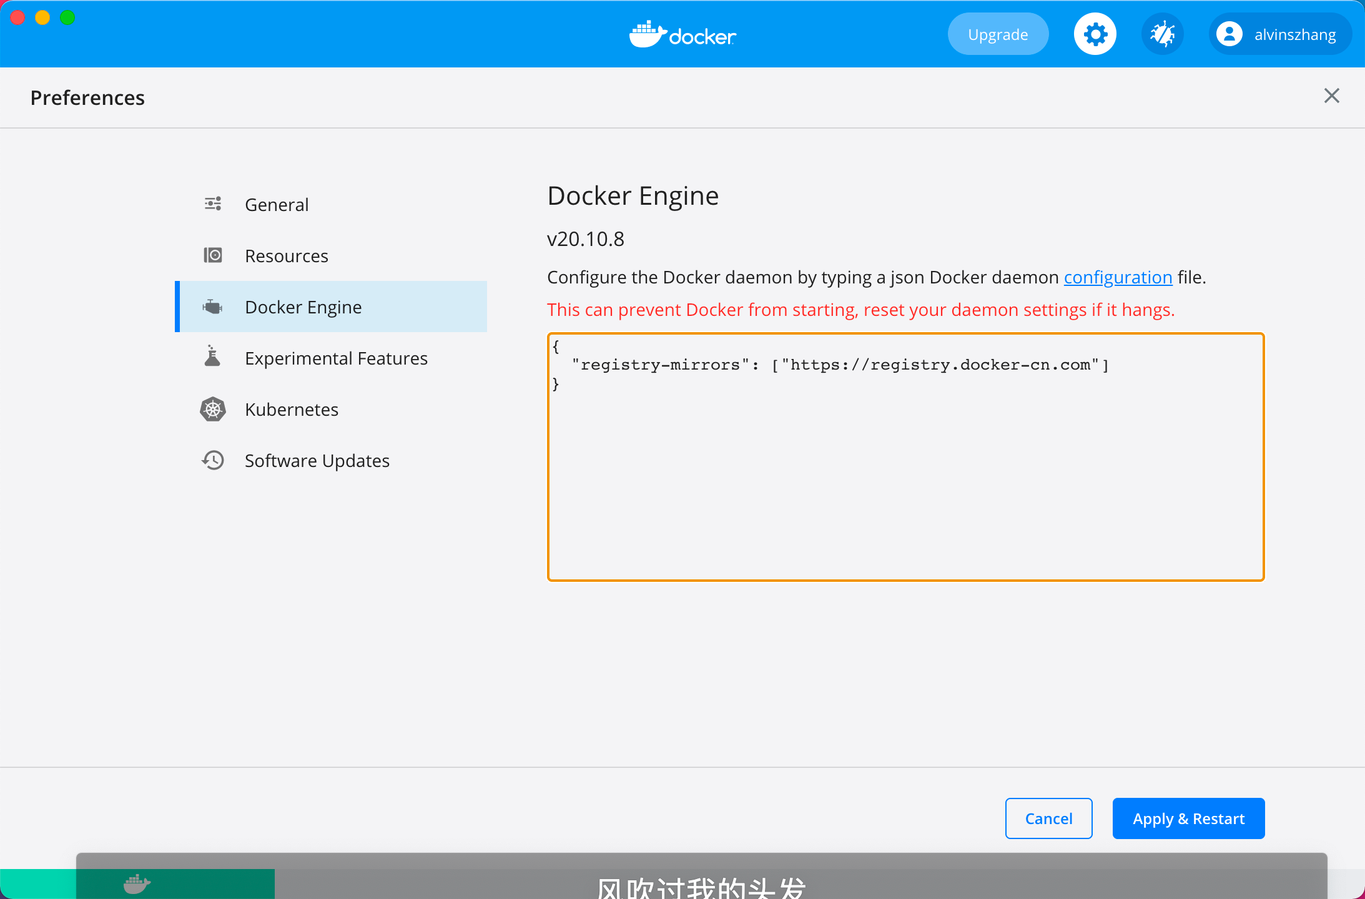1365x899 pixels.
Task: Open the alvinszhang account menu
Action: click(x=1280, y=34)
